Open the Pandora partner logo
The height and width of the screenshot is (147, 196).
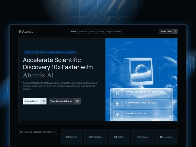95,137
